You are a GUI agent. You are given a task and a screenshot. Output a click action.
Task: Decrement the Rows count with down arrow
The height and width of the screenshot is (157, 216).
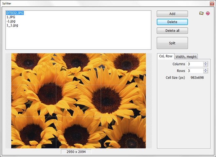205,72
